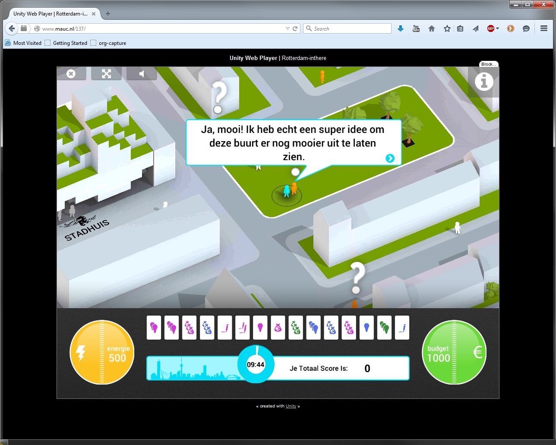Open the Firefox hamburger menu
Screen dimensions: 556x445
coord(543,28)
